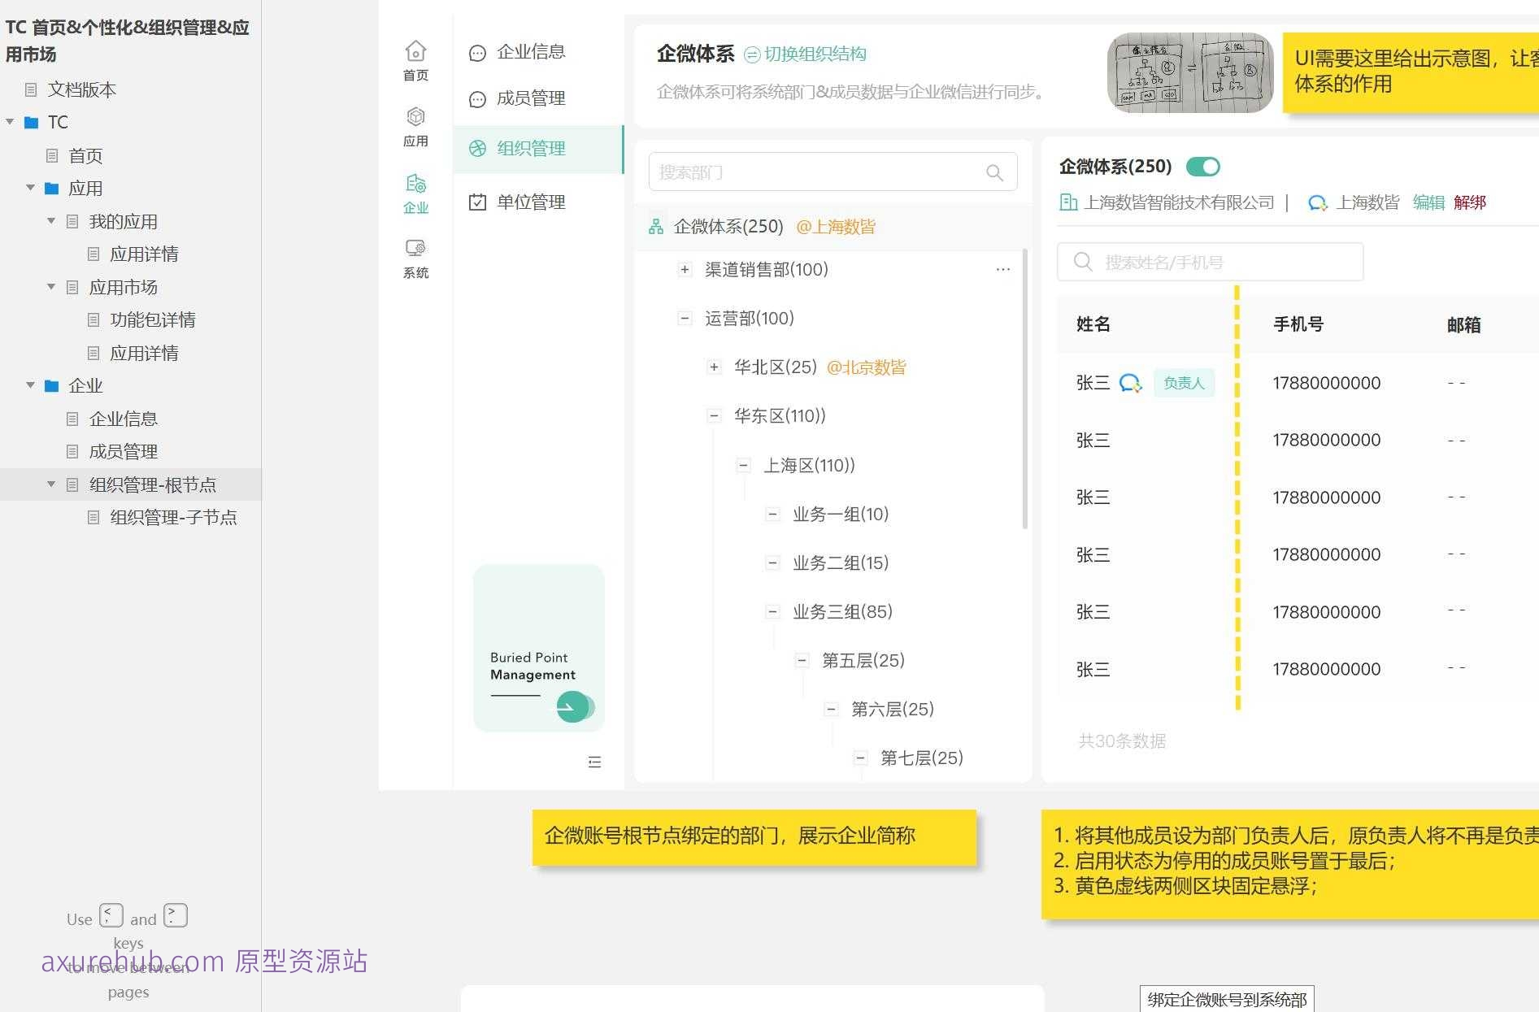
Task: Click the 切换组织结构 link
Action: pyautogui.click(x=815, y=54)
